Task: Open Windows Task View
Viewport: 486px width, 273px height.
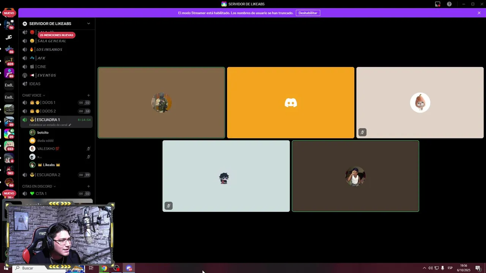Action: pyautogui.click(x=91, y=268)
